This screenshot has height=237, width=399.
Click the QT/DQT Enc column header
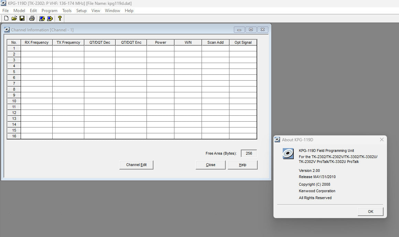tap(131, 42)
